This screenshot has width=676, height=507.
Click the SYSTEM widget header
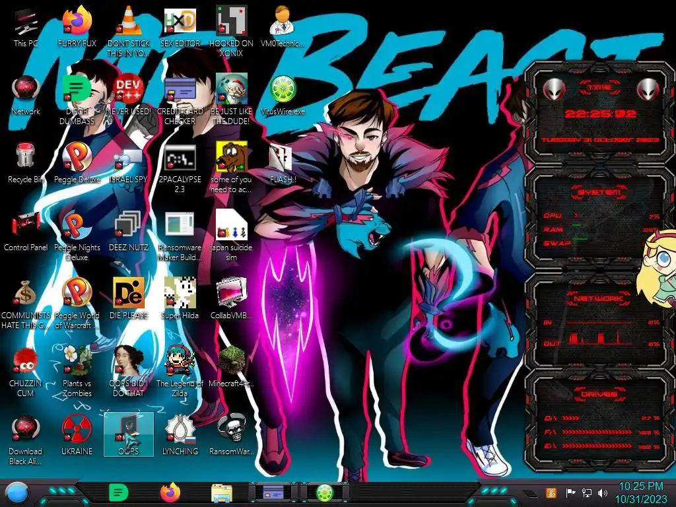click(x=600, y=191)
